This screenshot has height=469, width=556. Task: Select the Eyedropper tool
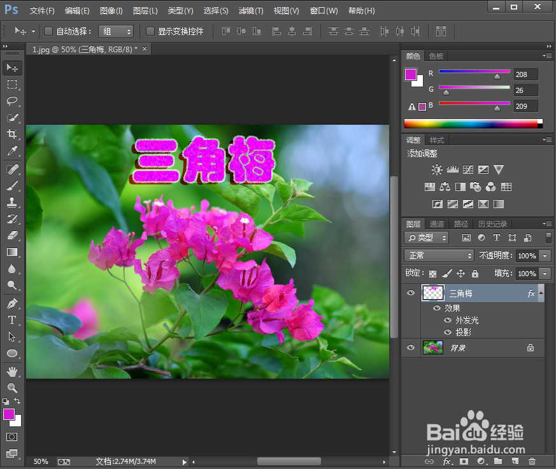point(12,151)
